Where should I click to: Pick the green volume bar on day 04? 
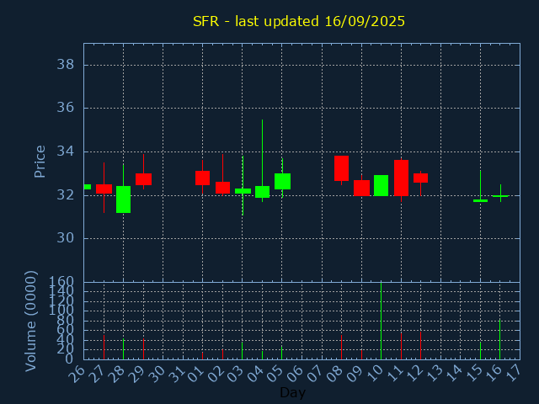click(262, 355)
